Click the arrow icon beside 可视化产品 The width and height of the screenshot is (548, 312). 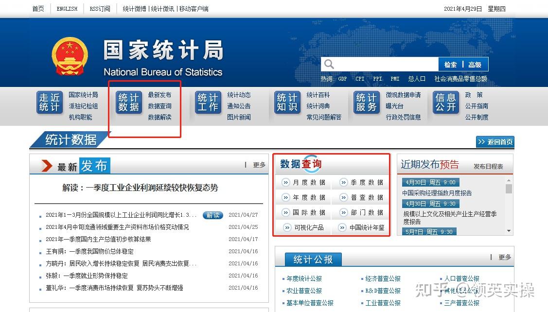(x=287, y=227)
